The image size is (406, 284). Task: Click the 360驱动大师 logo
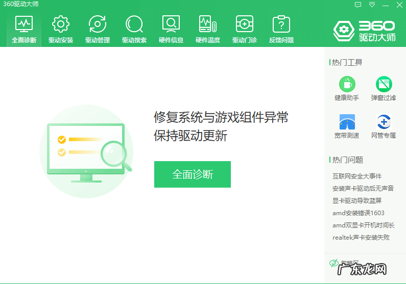coord(365,31)
